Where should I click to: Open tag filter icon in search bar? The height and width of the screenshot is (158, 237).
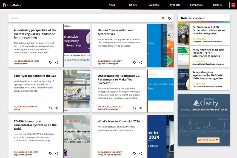(x=169, y=18)
